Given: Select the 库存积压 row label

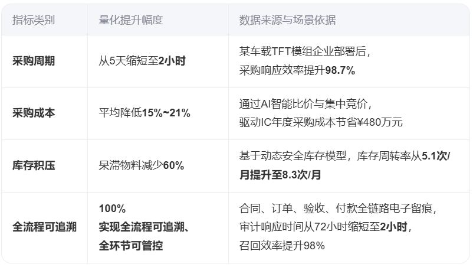Looking at the screenshot, I should tap(34, 165).
